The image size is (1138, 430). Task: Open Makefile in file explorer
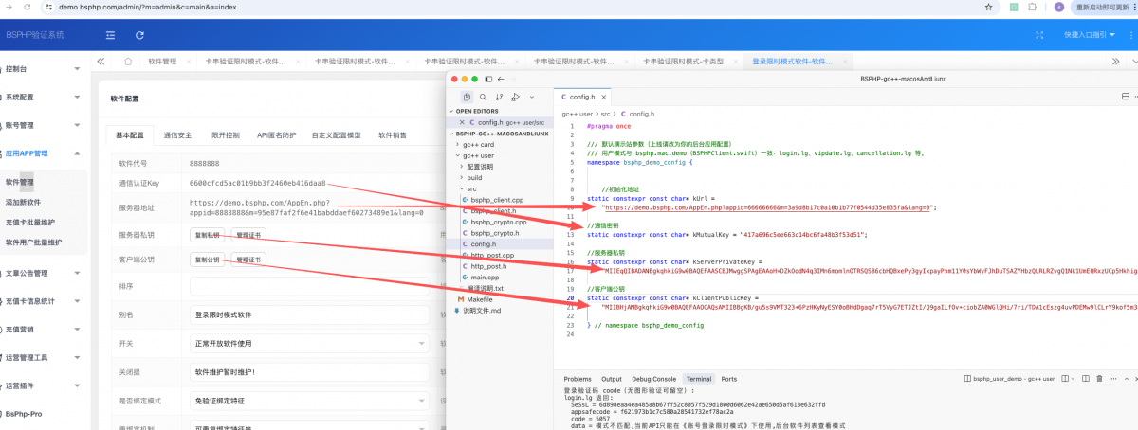coord(480,299)
